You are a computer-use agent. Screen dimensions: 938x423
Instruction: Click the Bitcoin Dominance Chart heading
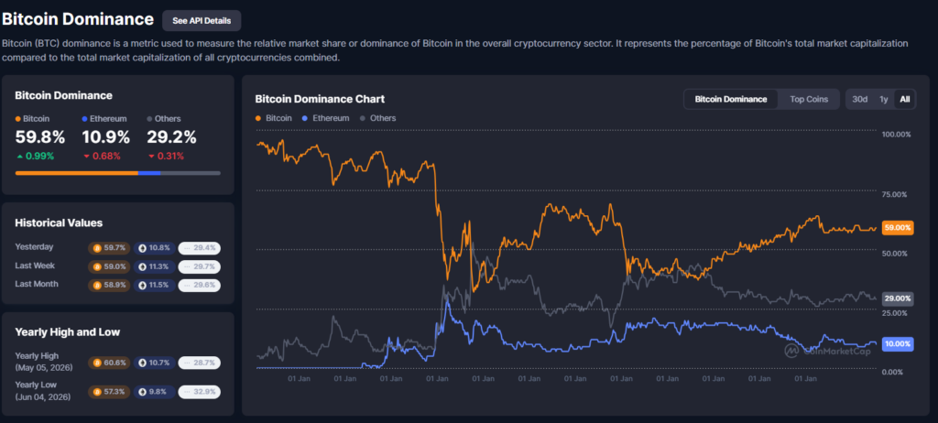pyautogui.click(x=320, y=99)
